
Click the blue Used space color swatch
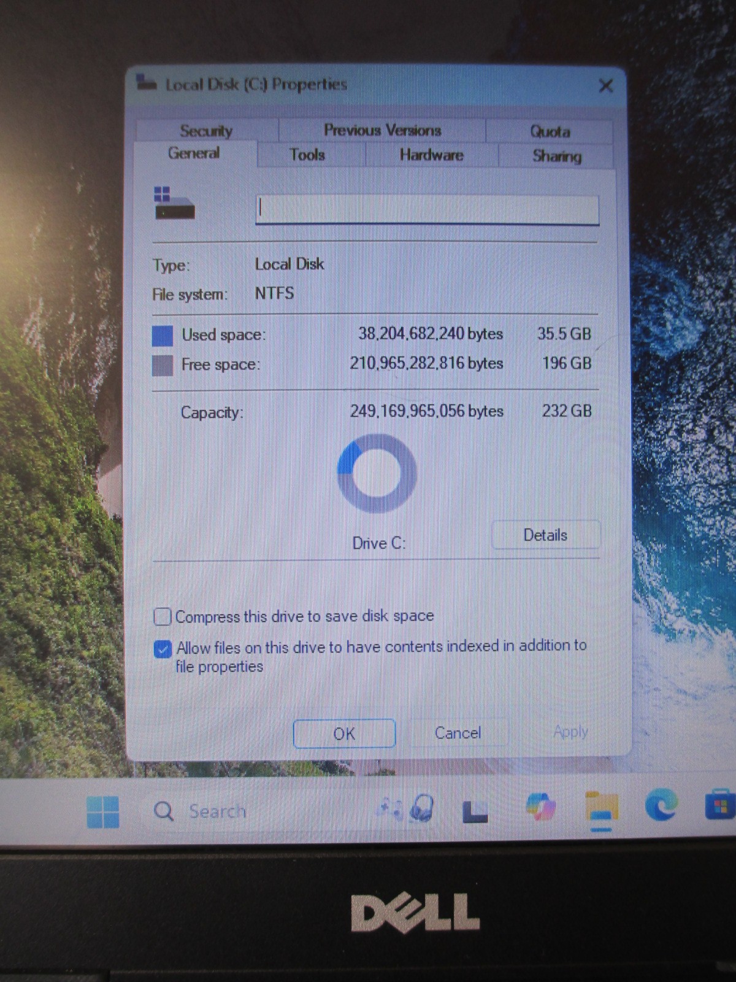click(163, 335)
